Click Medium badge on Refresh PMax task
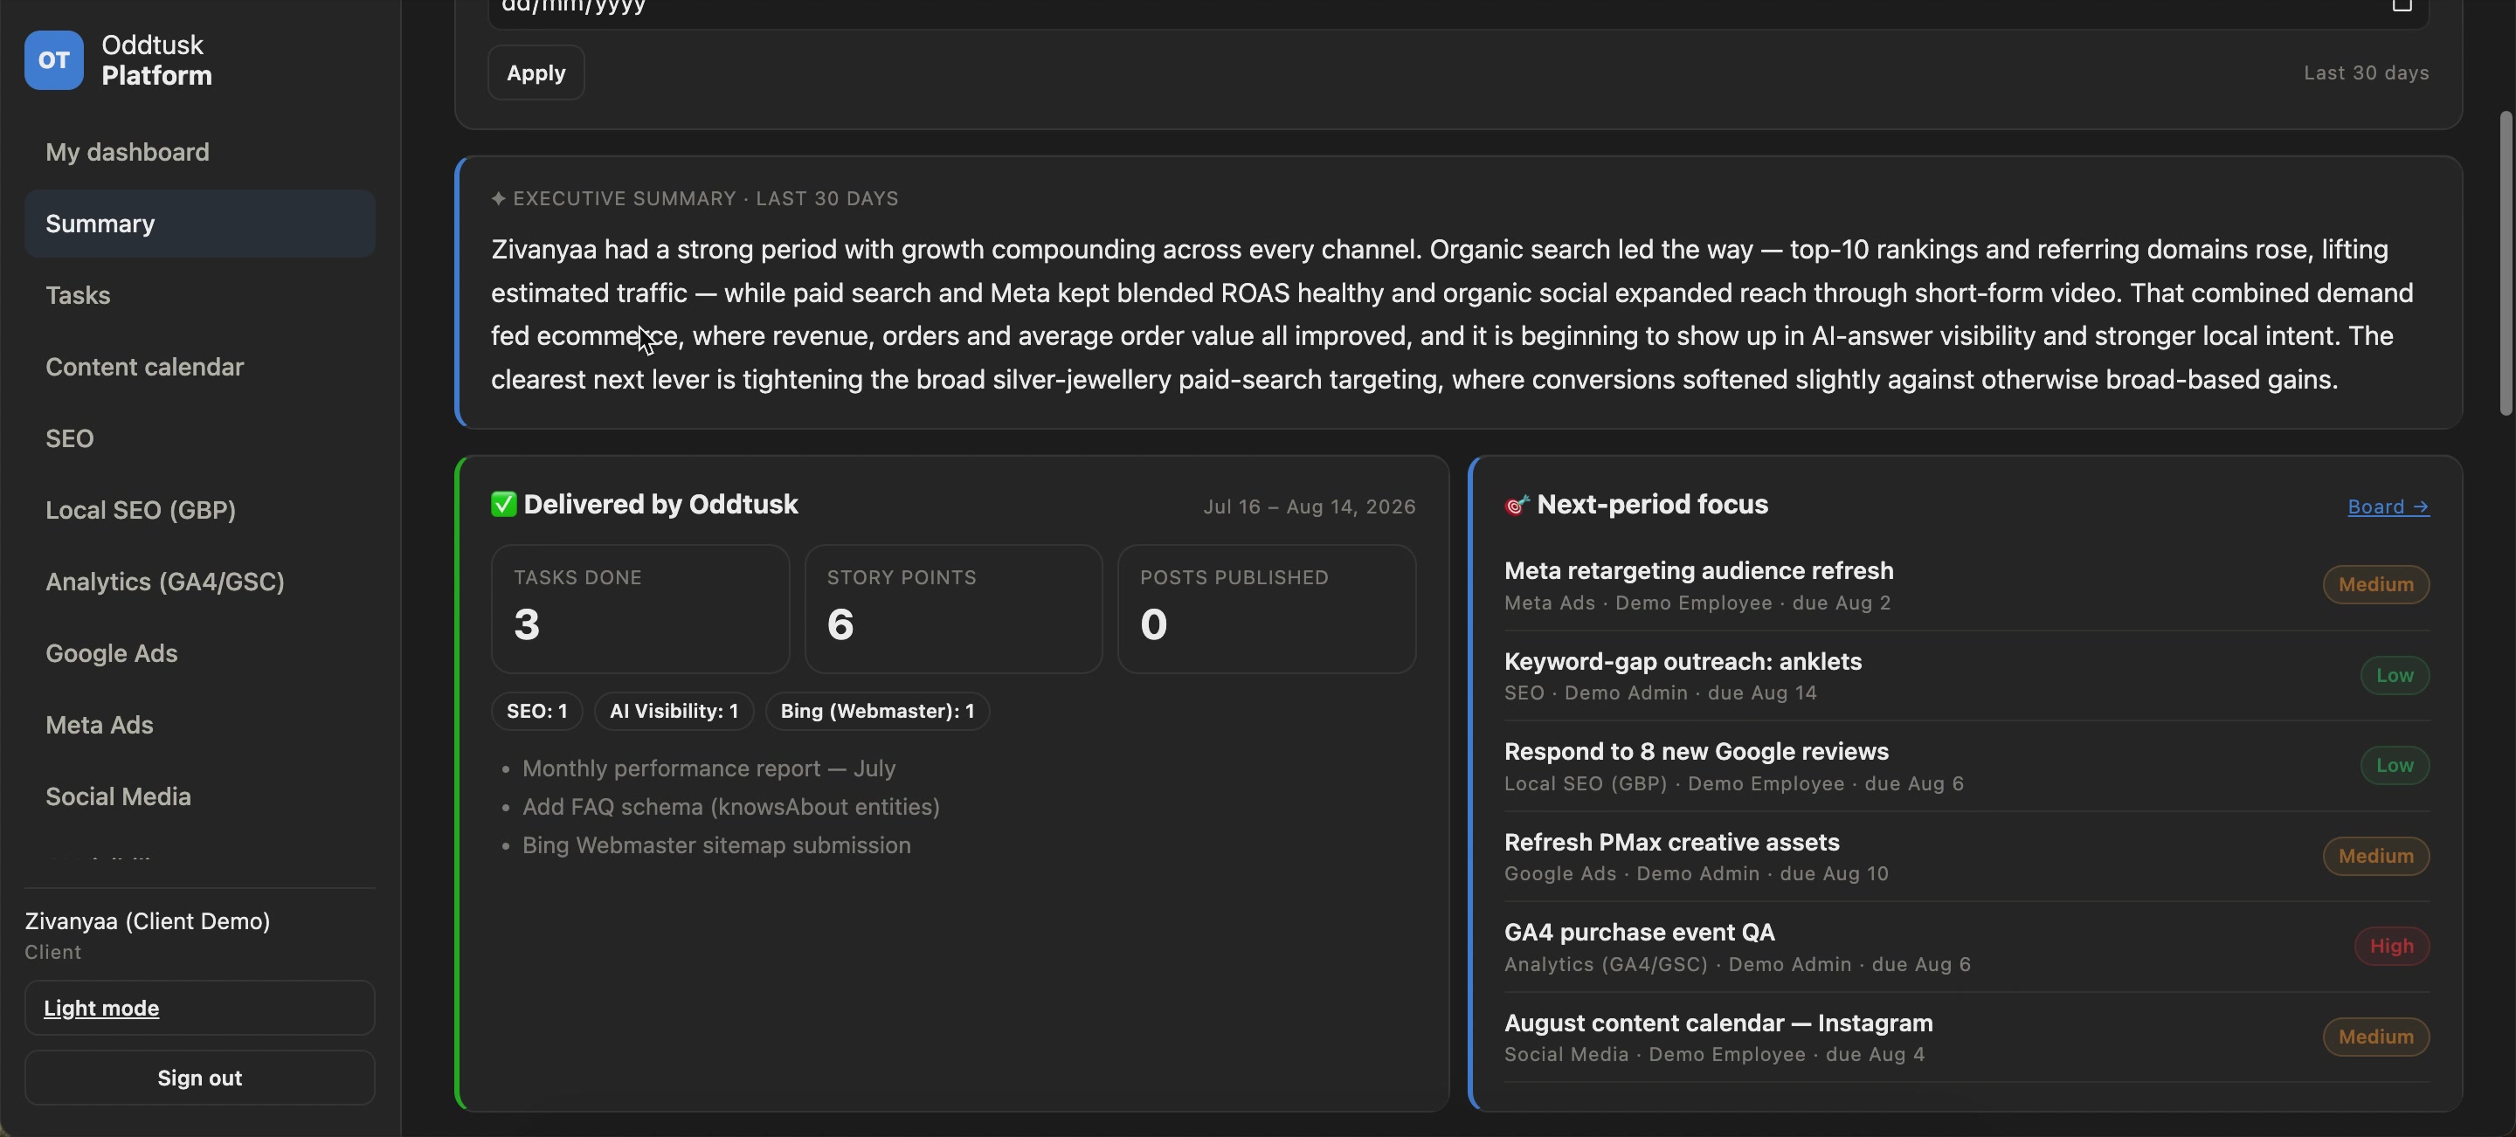The width and height of the screenshot is (2516, 1137). pos(2376,856)
